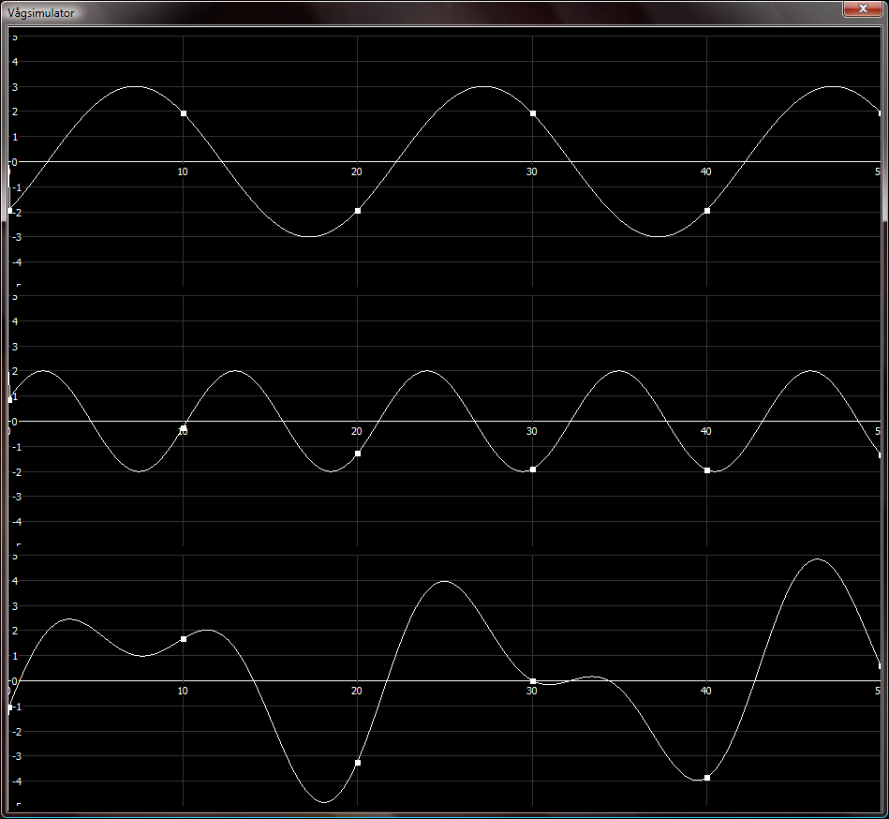Click y-axis label -3 in middle graph
The width and height of the screenshot is (889, 819).
17,498
